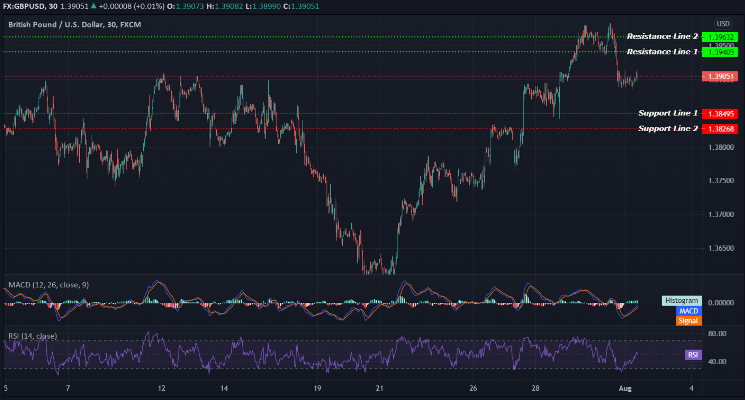Image resolution: width=745 pixels, height=400 pixels.
Task: Click the 0.00000 MACD axis value
Action: click(x=721, y=302)
